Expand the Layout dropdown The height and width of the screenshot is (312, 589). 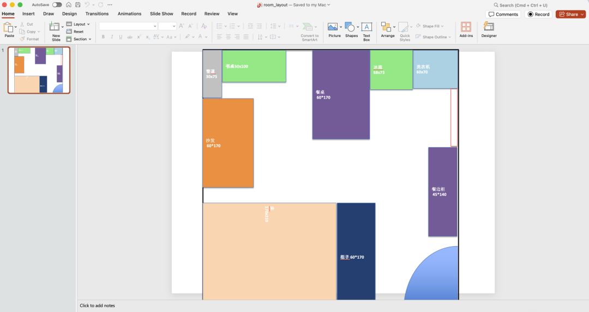pos(78,24)
